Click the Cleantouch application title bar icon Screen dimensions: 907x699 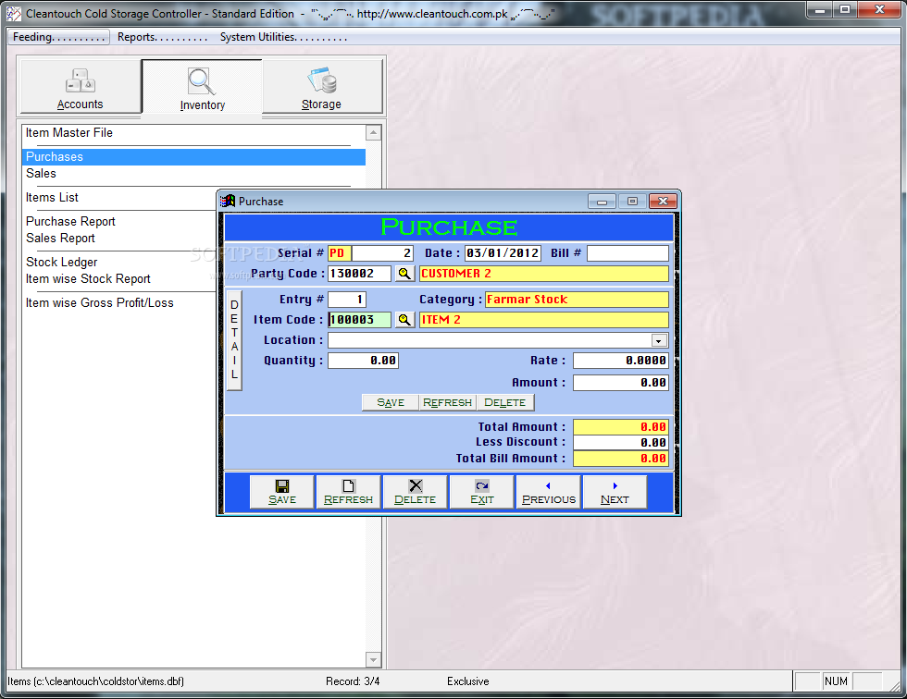tap(14, 14)
